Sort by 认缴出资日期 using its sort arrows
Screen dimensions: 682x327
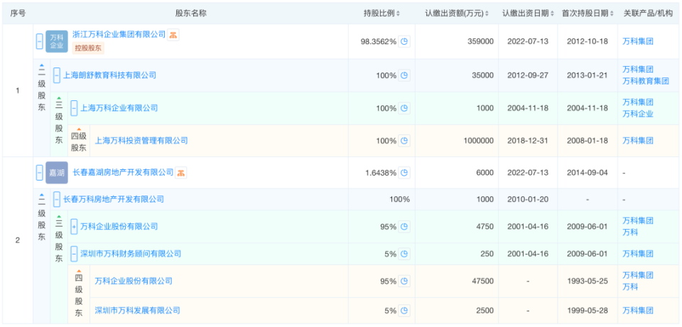click(553, 14)
